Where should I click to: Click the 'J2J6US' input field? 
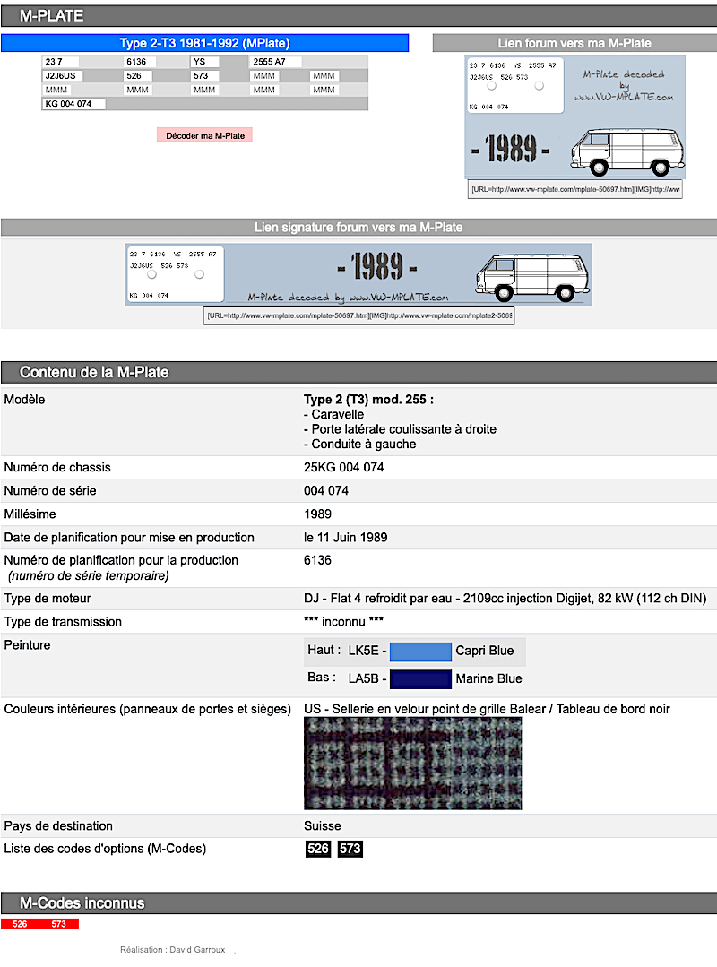pos(62,76)
